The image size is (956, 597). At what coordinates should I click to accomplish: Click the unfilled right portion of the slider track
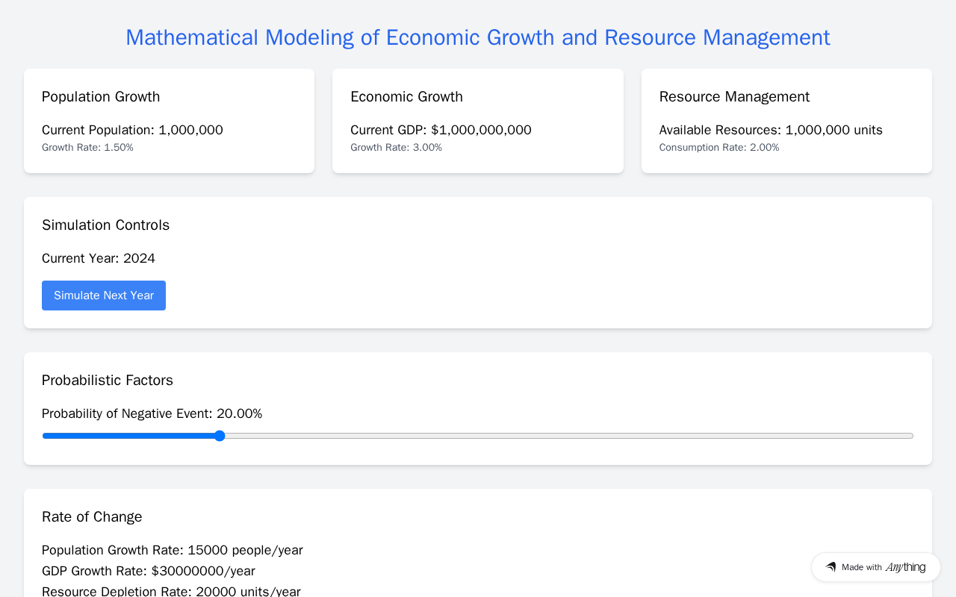[569, 436]
